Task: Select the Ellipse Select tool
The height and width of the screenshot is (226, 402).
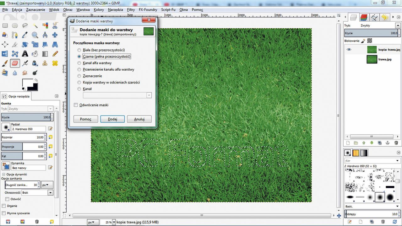Action: point(15,26)
